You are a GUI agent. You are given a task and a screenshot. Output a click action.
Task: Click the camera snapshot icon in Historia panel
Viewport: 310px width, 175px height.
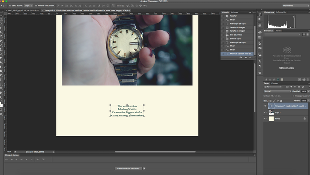(x=246, y=58)
